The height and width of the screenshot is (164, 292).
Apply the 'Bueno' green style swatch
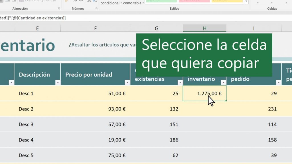point(161,1)
